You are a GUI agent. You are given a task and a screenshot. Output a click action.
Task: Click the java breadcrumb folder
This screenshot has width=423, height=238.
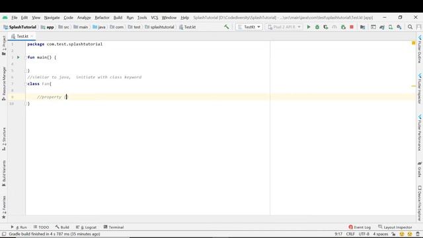click(x=99, y=27)
